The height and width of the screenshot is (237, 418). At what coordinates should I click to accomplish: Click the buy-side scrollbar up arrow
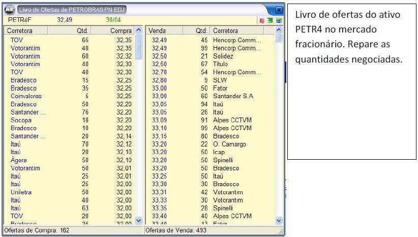click(138, 30)
